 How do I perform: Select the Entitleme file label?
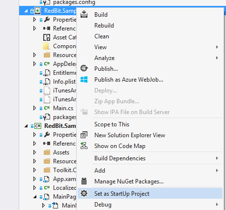tap(65, 73)
